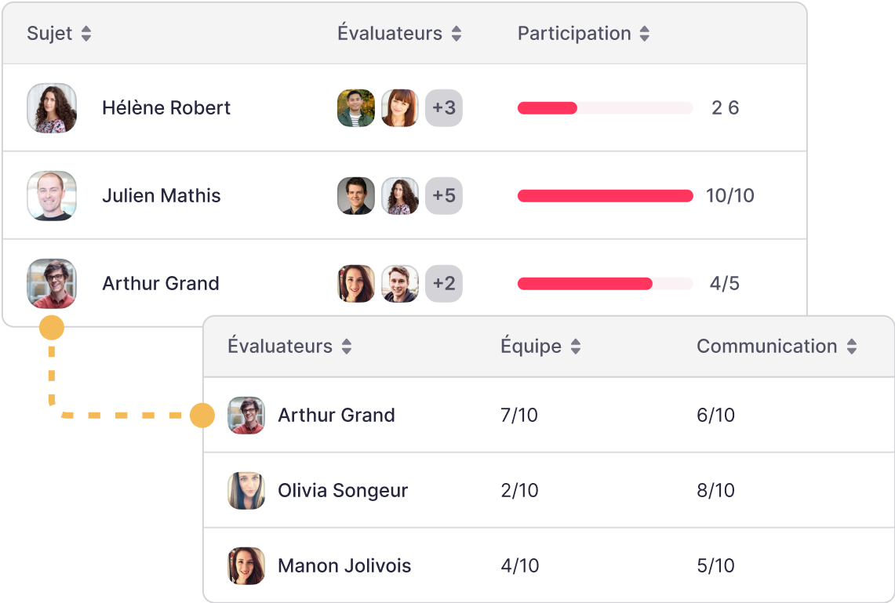
Task: Click the 4/5 participation score for Arthur Grand
Action: [725, 284]
